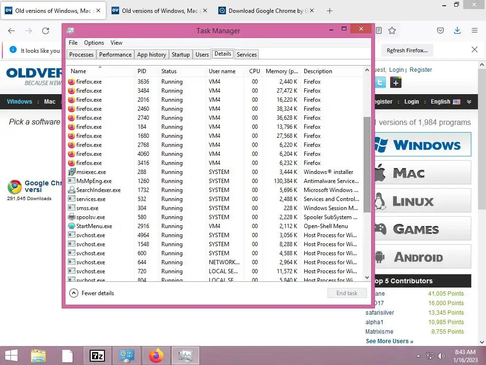Open the English language selector
This screenshot has width=486, height=365.
445,102
